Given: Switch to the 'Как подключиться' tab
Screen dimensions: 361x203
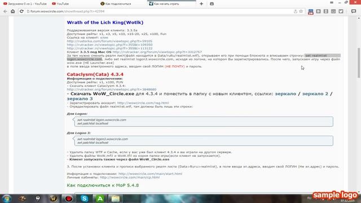Looking at the screenshot, I should click(x=116, y=4).
